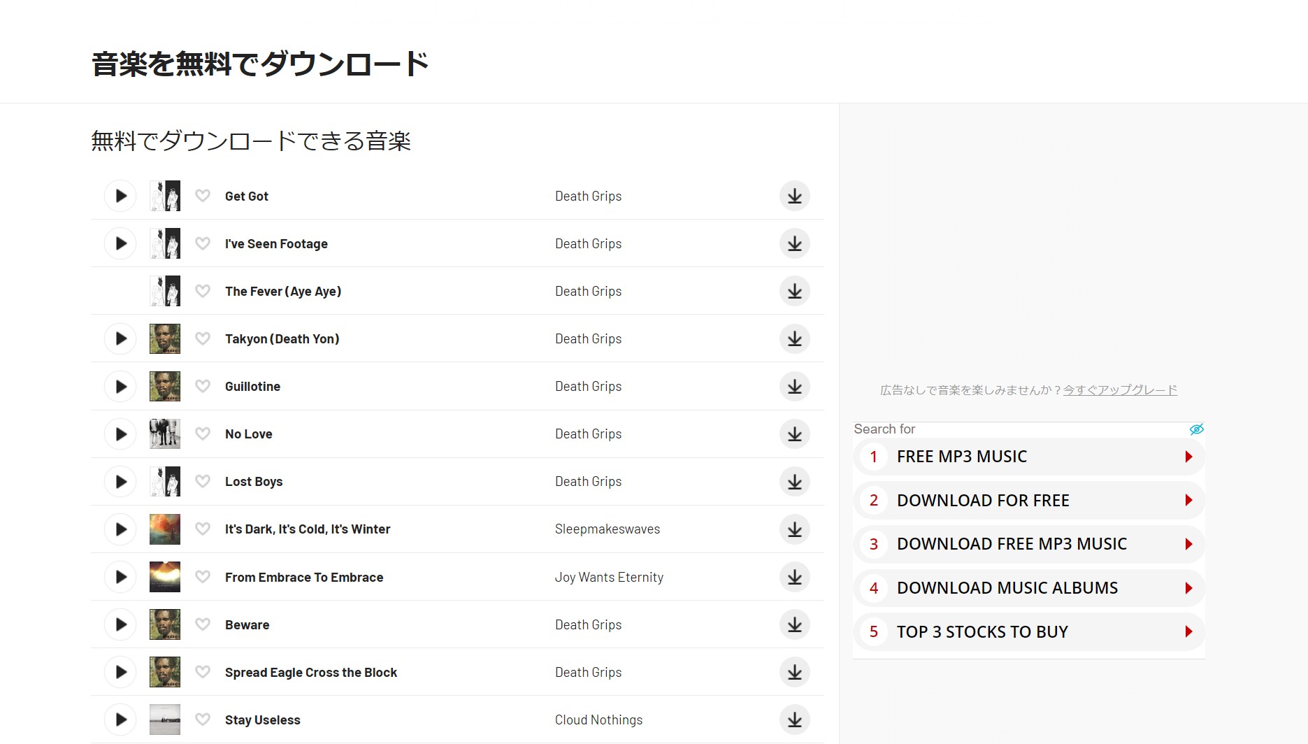1308x744 pixels.
Task: Download the track Stay Useless
Action: [795, 720]
